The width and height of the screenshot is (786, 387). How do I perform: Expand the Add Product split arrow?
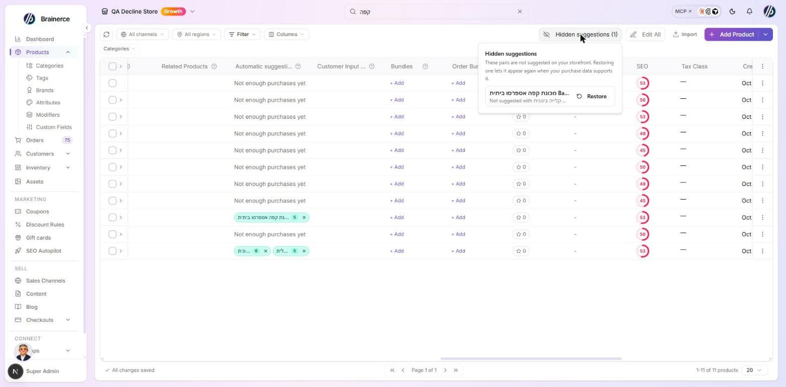click(x=765, y=35)
